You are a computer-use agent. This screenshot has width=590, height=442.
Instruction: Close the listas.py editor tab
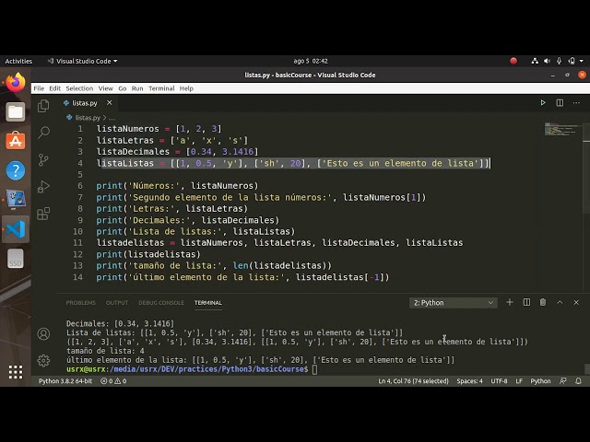pos(109,102)
